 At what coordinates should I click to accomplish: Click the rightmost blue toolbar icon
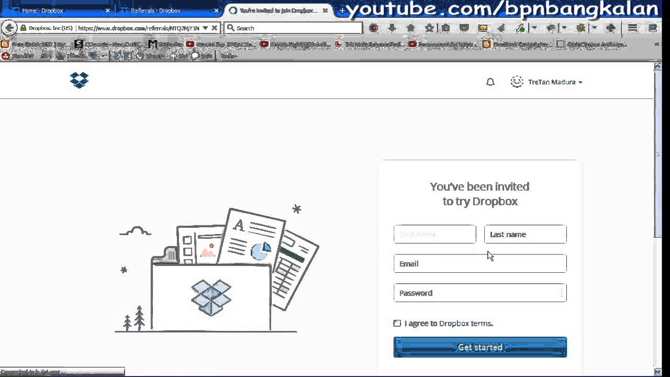point(653,28)
